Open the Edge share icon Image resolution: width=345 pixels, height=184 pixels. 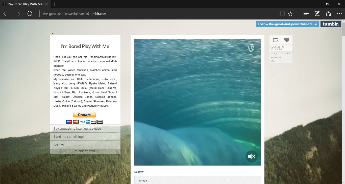(x=328, y=14)
